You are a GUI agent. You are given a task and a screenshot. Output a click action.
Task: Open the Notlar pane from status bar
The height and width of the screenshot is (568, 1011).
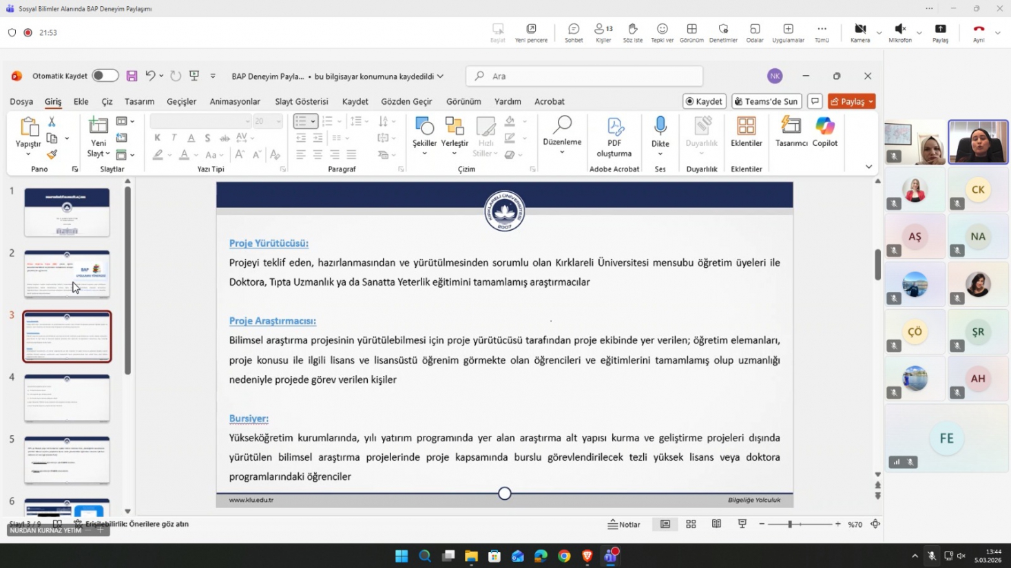point(624,524)
